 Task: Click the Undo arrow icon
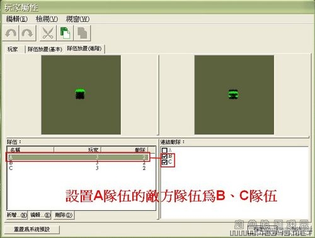tap(11, 33)
